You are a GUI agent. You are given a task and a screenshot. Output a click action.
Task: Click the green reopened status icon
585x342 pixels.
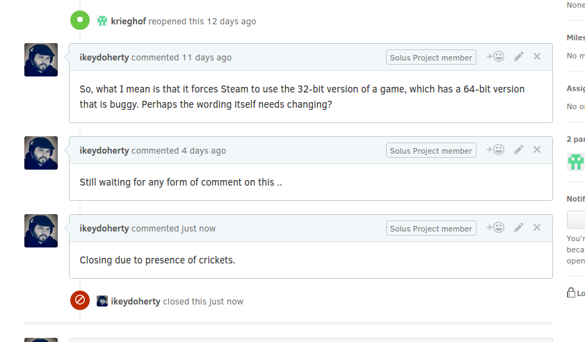click(x=80, y=20)
